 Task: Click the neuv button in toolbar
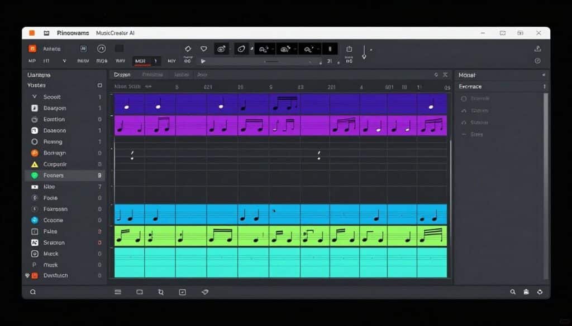coord(83,61)
